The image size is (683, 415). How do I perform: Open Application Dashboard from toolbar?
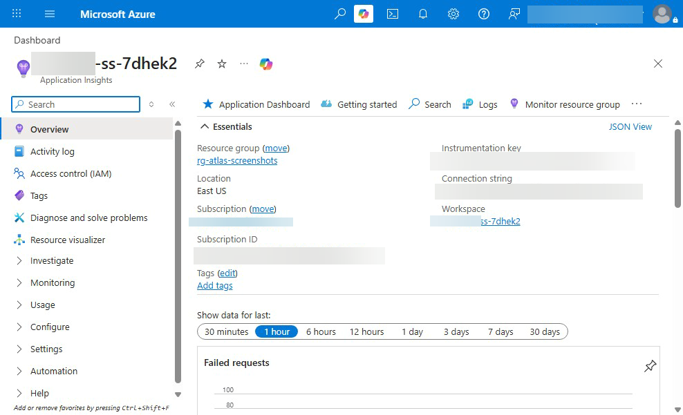(x=256, y=104)
